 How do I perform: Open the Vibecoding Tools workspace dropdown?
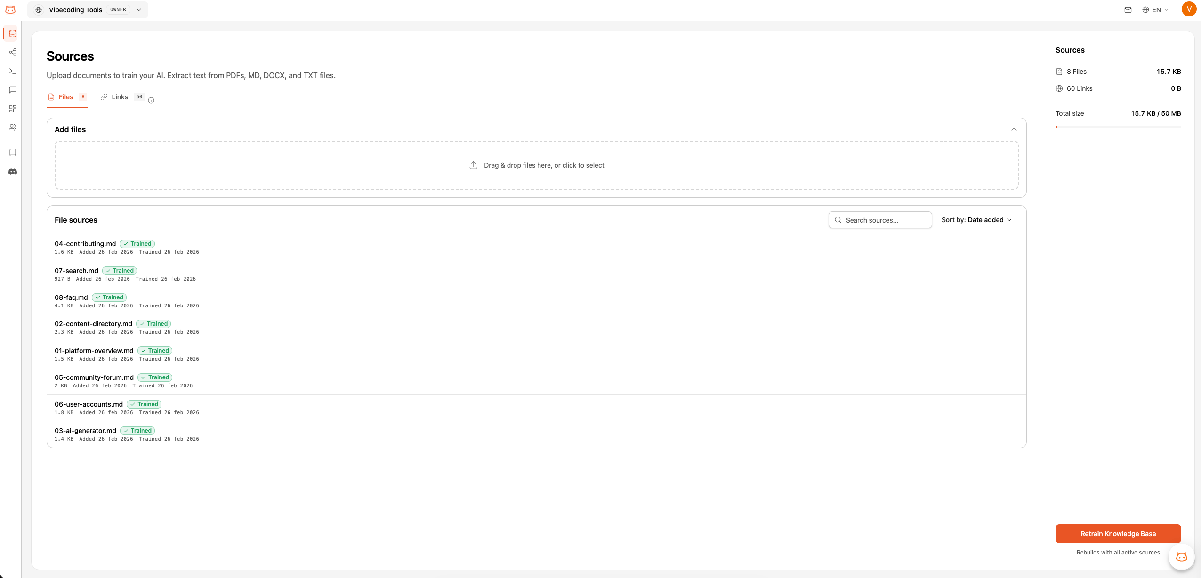[88, 10]
